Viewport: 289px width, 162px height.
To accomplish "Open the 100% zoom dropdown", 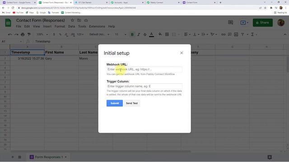I will point(42,34).
